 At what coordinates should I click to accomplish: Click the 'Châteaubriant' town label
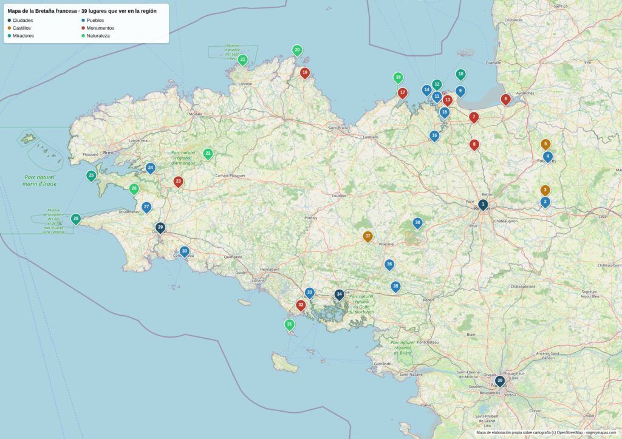pyautogui.click(x=523, y=287)
